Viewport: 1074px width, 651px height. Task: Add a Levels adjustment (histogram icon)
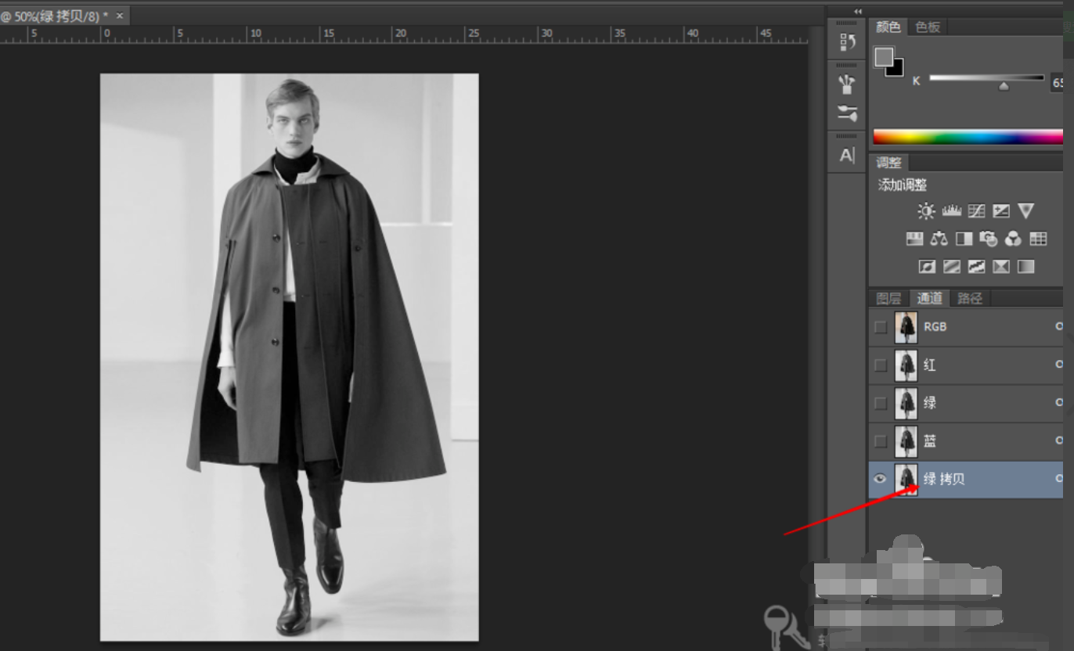pyautogui.click(x=952, y=211)
